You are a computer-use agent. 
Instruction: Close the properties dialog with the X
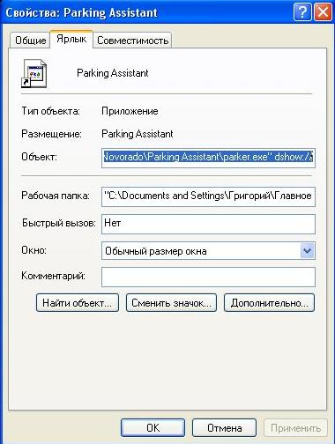pos(323,13)
